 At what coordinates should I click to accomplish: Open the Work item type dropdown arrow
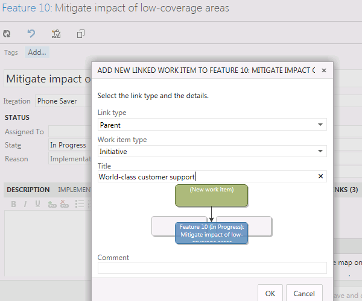pyautogui.click(x=320, y=151)
